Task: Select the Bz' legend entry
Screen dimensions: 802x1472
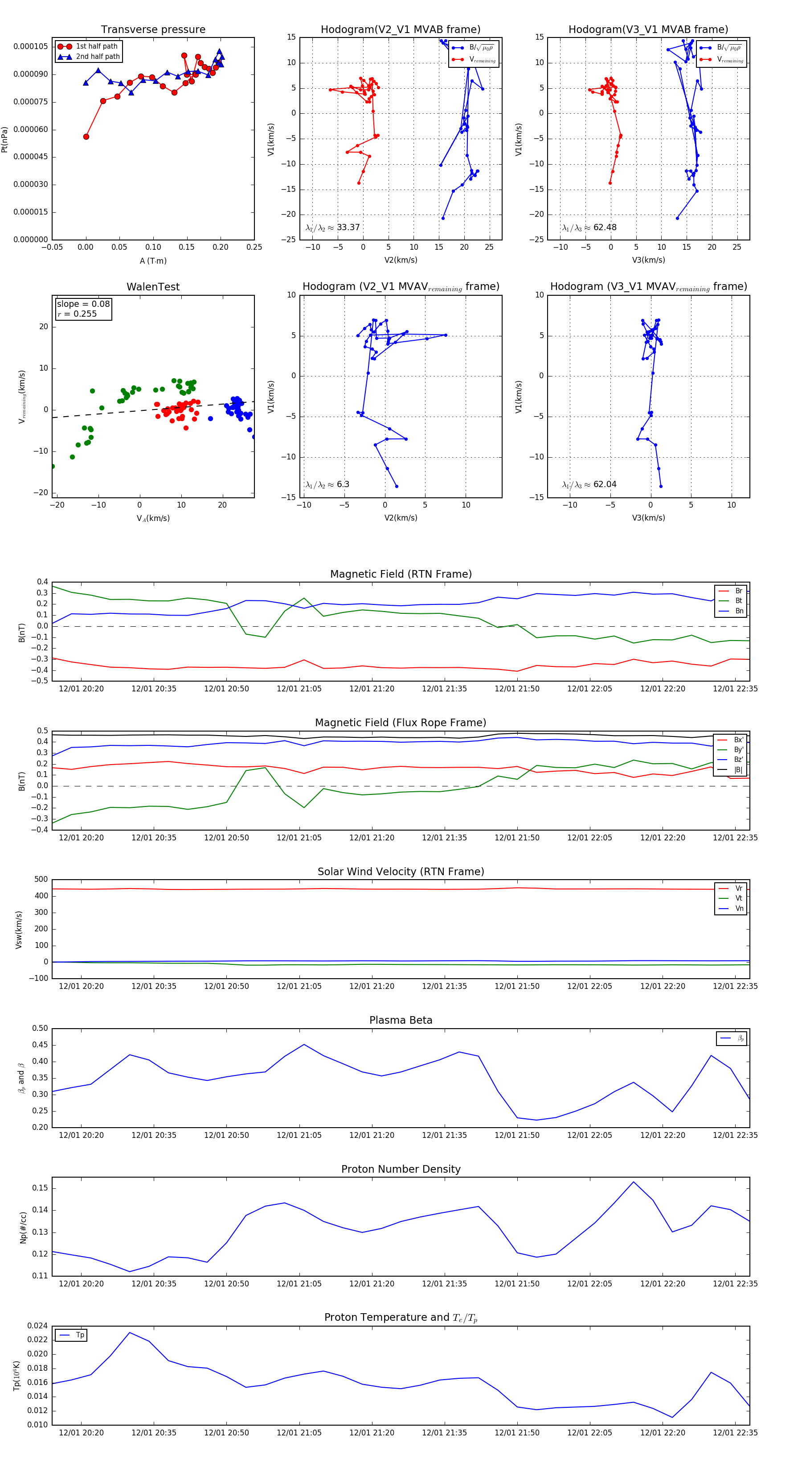Action: pos(731,760)
